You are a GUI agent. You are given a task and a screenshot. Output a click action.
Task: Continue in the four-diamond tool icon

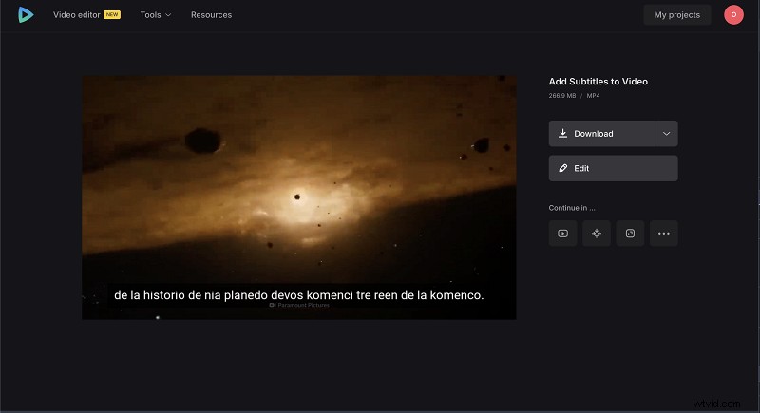tap(597, 234)
